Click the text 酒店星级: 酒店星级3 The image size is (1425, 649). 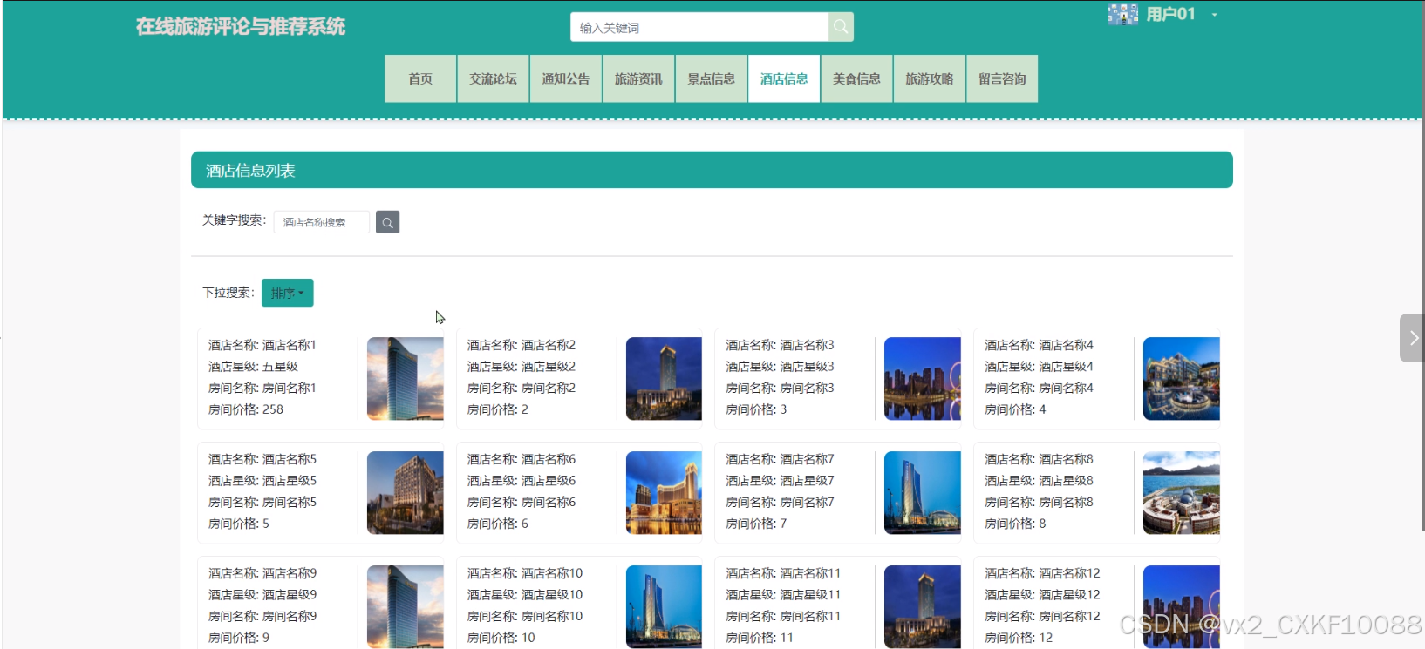pyautogui.click(x=781, y=367)
